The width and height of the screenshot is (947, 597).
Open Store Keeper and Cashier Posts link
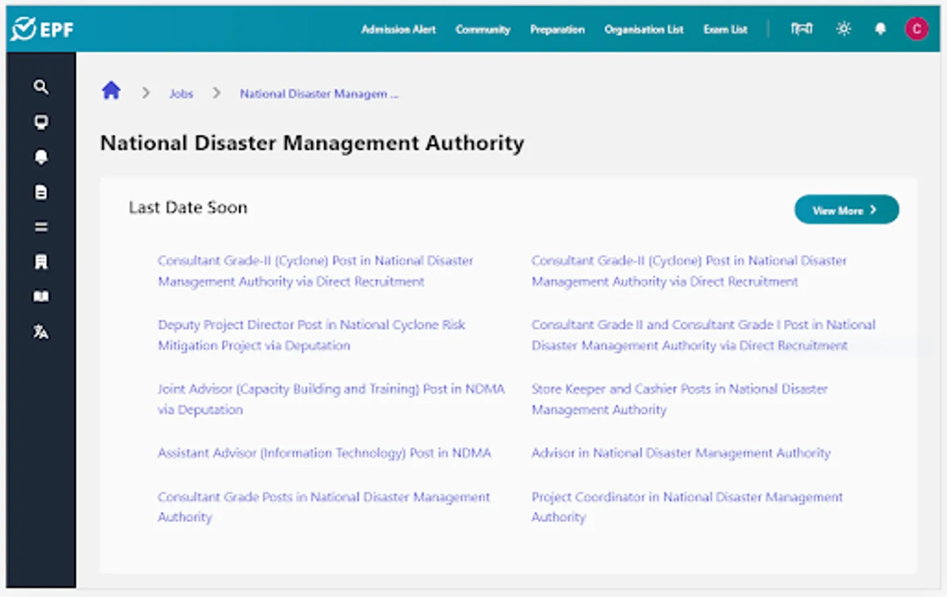[x=680, y=399]
